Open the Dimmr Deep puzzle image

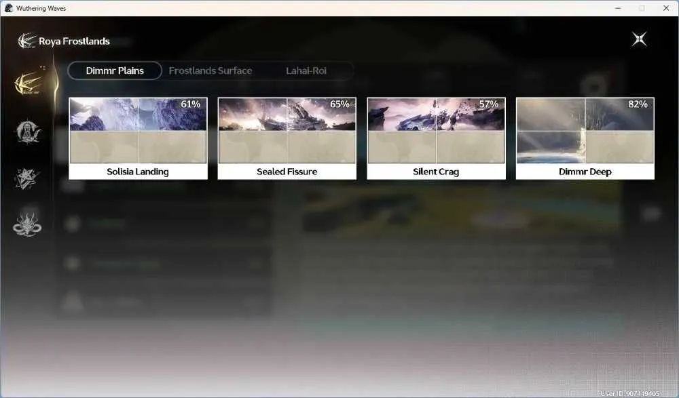pos(585,131)
